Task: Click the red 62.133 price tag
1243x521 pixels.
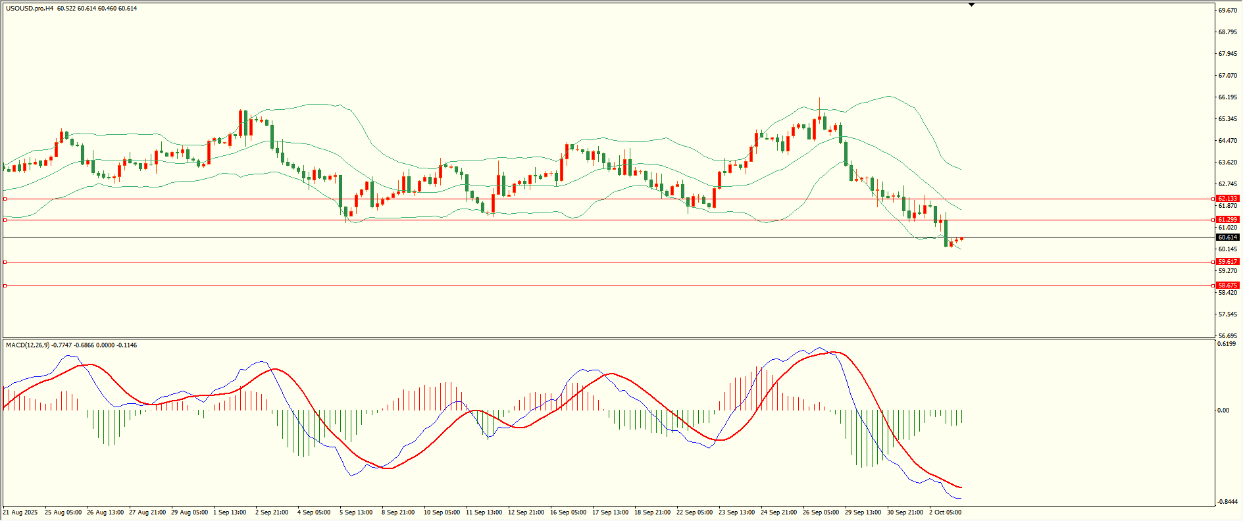Action: coord(1227,199)
